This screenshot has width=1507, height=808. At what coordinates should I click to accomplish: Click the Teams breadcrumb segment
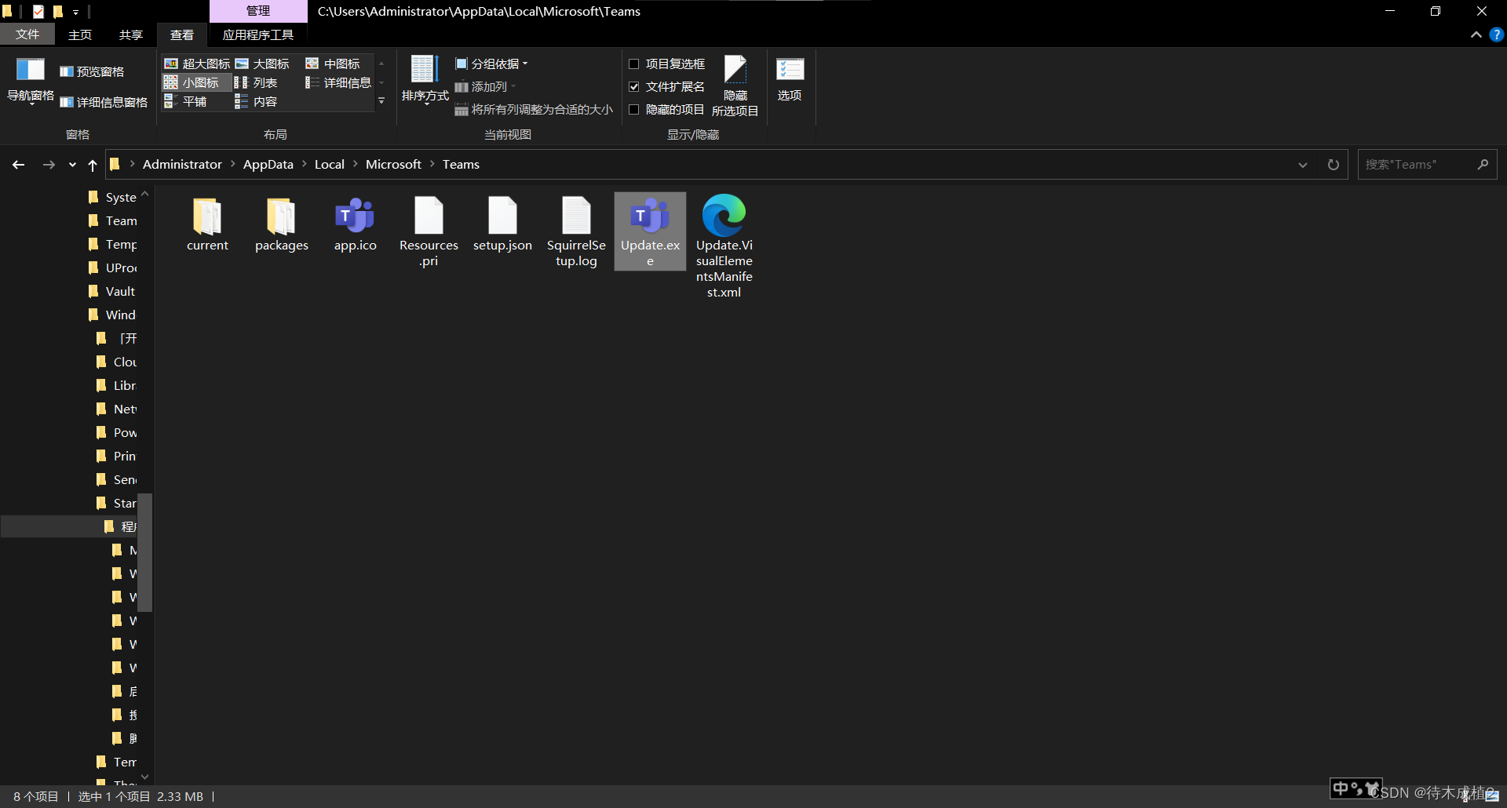461,164
